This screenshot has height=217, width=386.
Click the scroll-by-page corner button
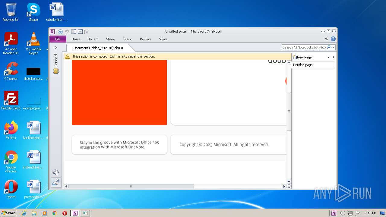point(289,186)
